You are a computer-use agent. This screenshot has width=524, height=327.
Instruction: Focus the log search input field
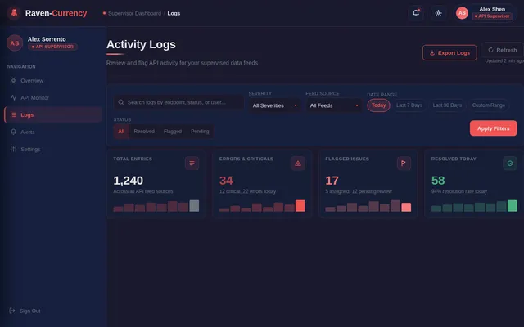coord(180,102)
